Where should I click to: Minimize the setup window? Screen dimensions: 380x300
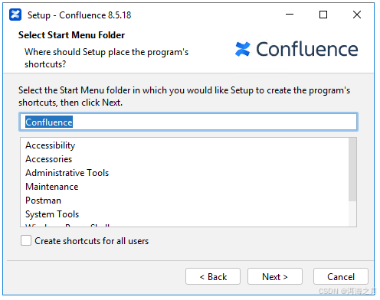point(290,15)
